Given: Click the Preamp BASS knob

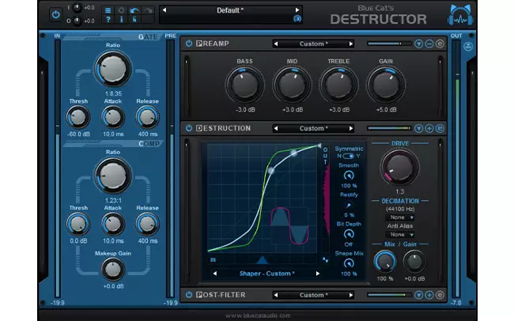Looking at the screenshot, I should click(x=244, y=85).
